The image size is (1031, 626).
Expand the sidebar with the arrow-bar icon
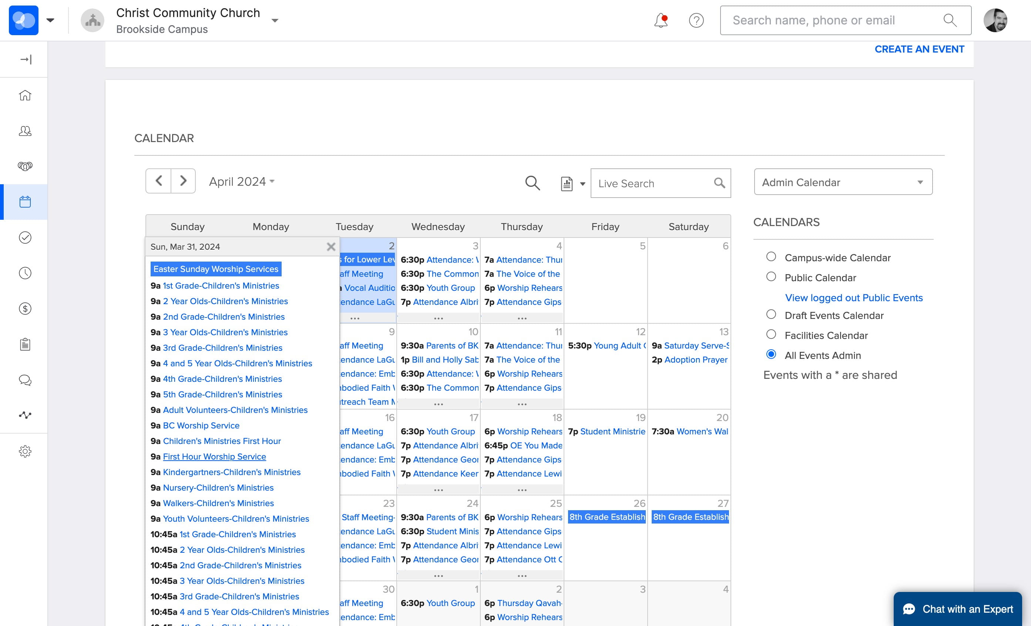coord(25,60)
